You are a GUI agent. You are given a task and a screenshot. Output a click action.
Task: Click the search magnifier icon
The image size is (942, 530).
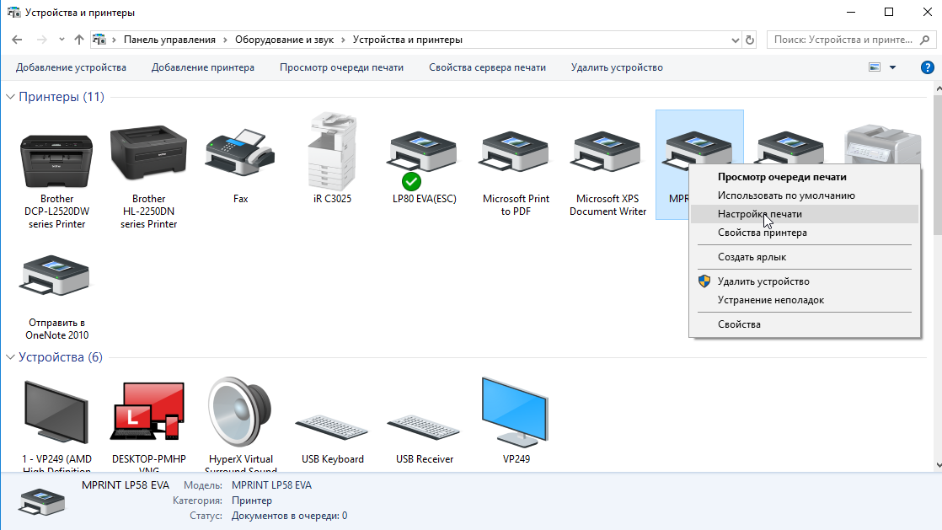925,40
